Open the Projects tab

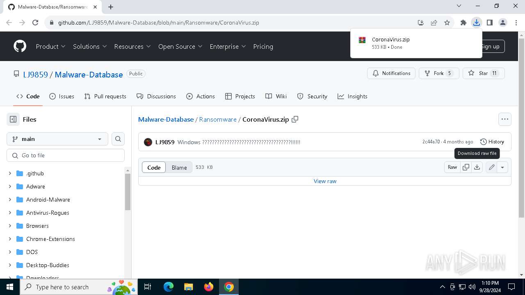[240, 96]
